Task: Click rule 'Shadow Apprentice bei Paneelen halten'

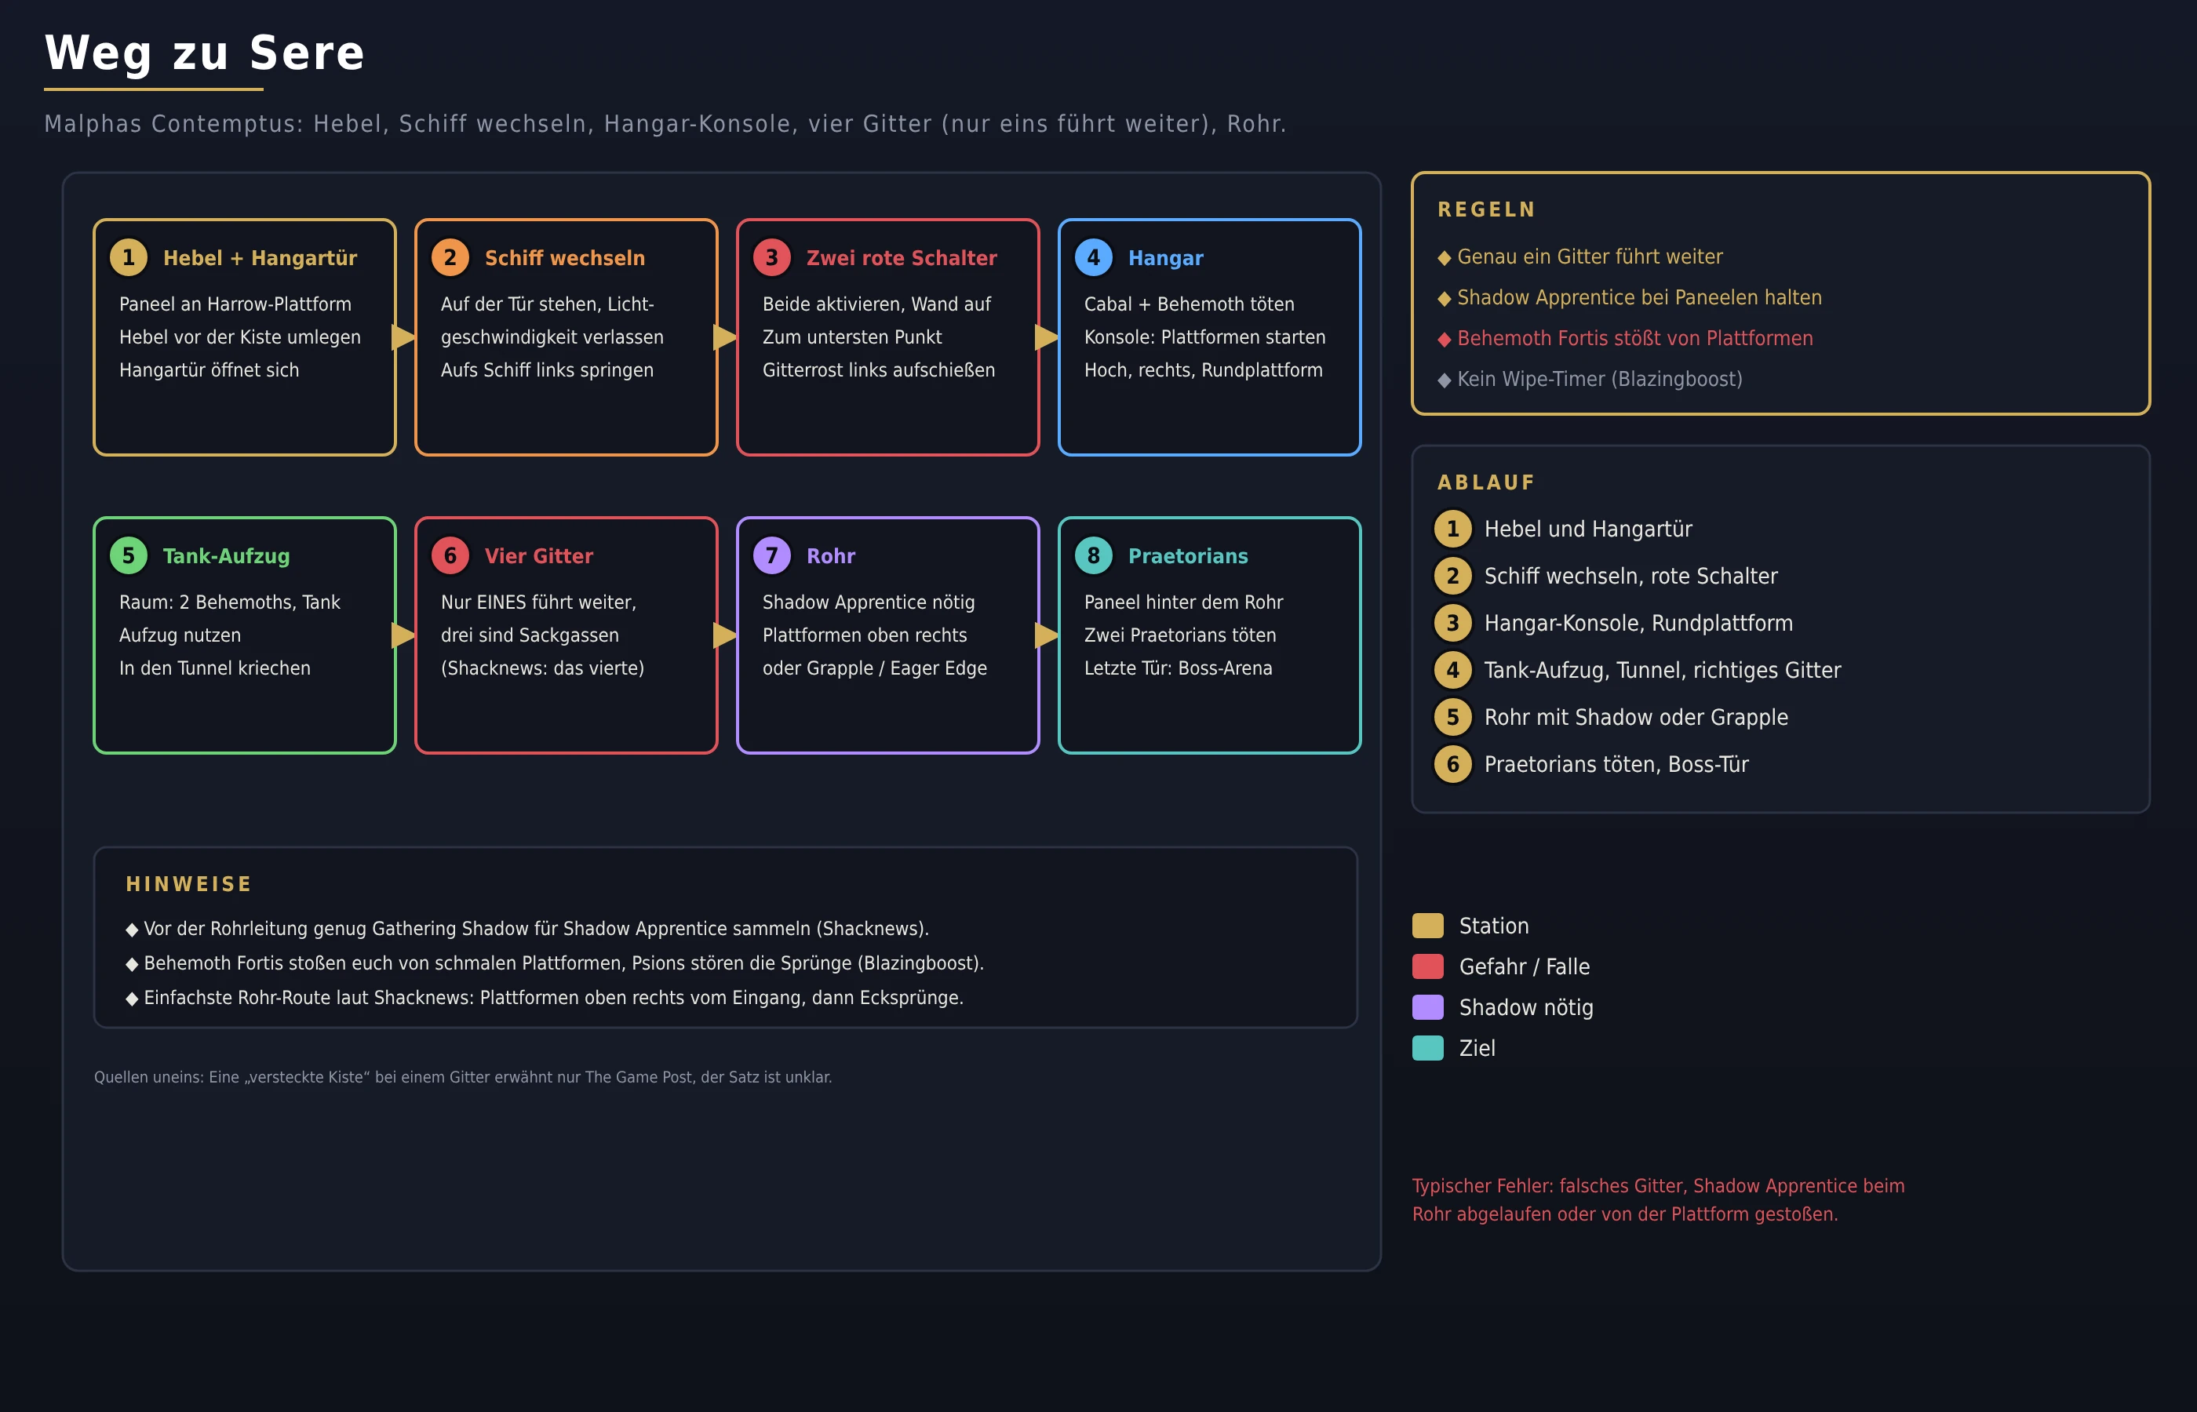Action: (1630, 298)
